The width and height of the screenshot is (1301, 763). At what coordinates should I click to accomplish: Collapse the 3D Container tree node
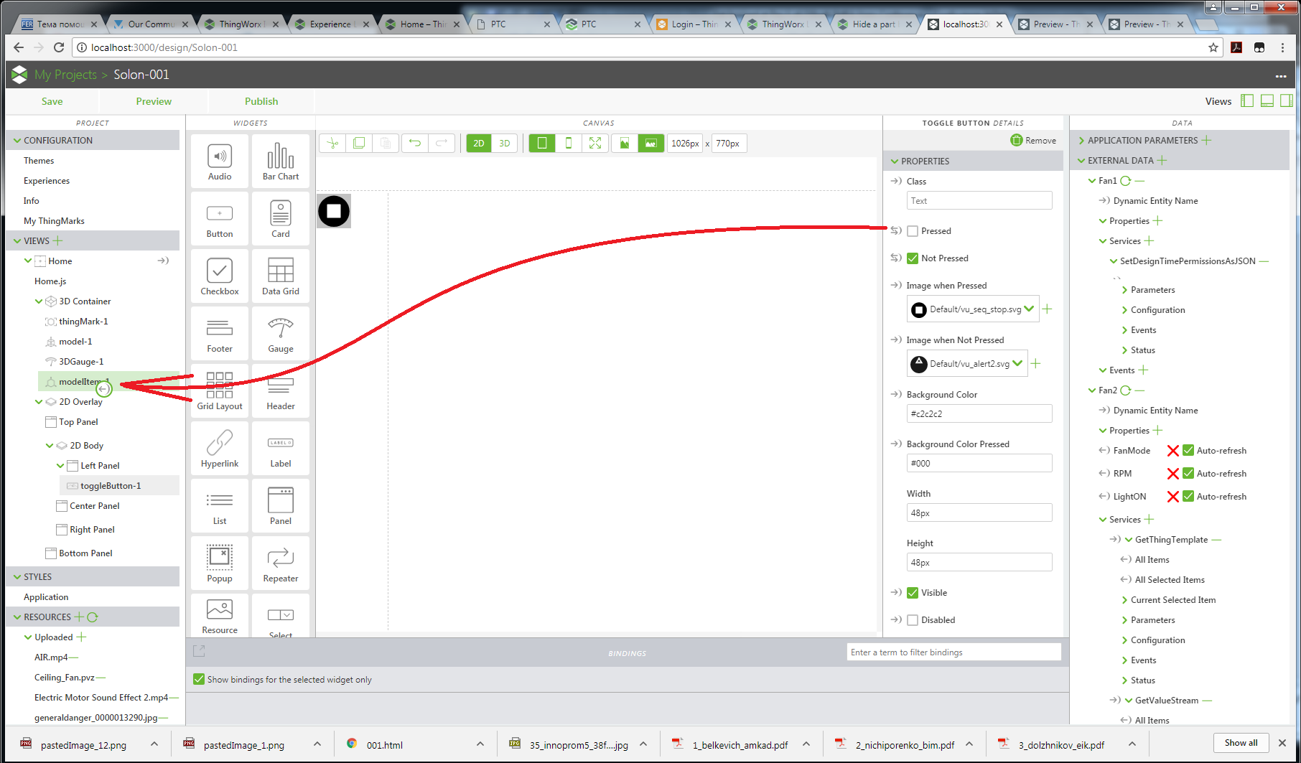[x=39, y=301]
